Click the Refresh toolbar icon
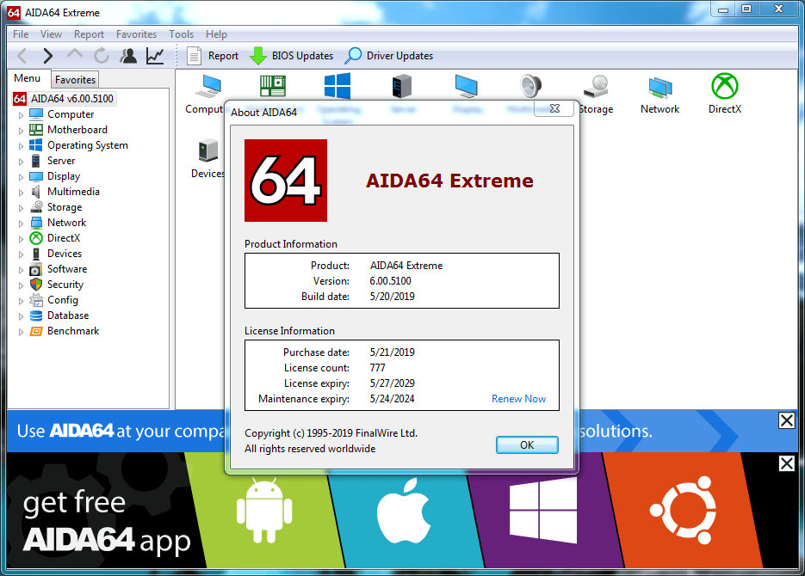 click(x=102, y=56)
